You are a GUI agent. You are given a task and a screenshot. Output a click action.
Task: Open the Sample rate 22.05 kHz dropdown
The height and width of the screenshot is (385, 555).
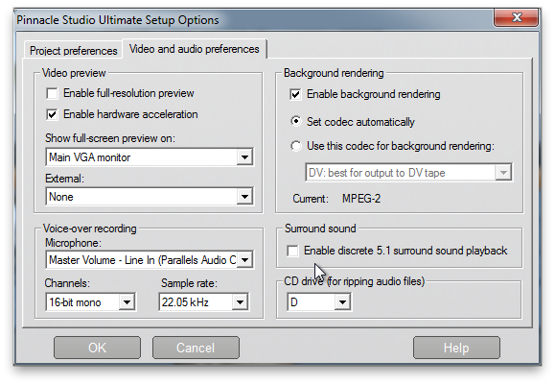(204, 302)
